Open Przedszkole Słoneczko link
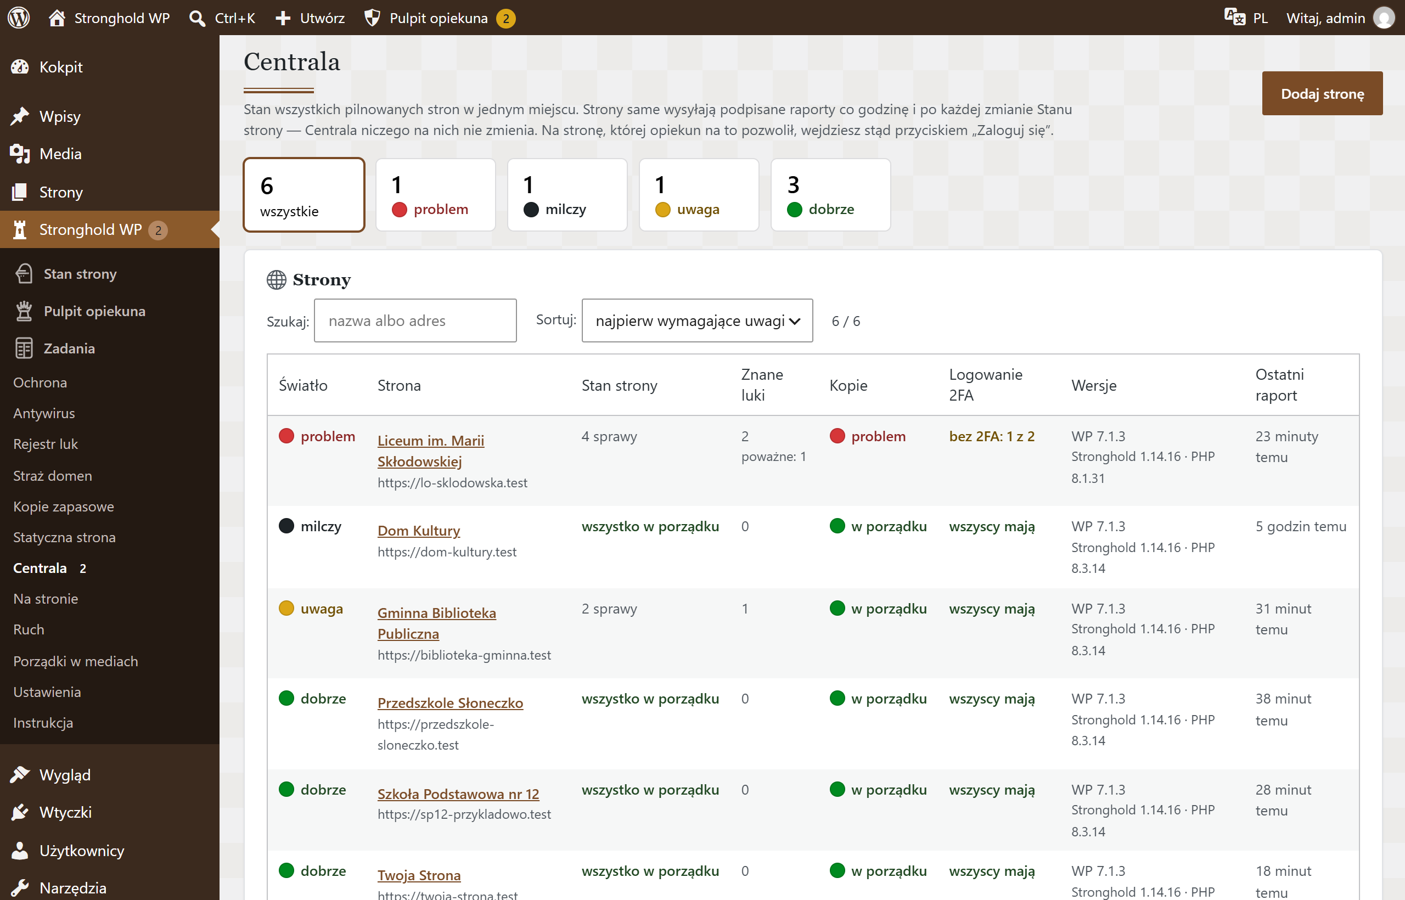Viewport: 1405px width, 900px height. pyautogui.click(x=450, y=702)
